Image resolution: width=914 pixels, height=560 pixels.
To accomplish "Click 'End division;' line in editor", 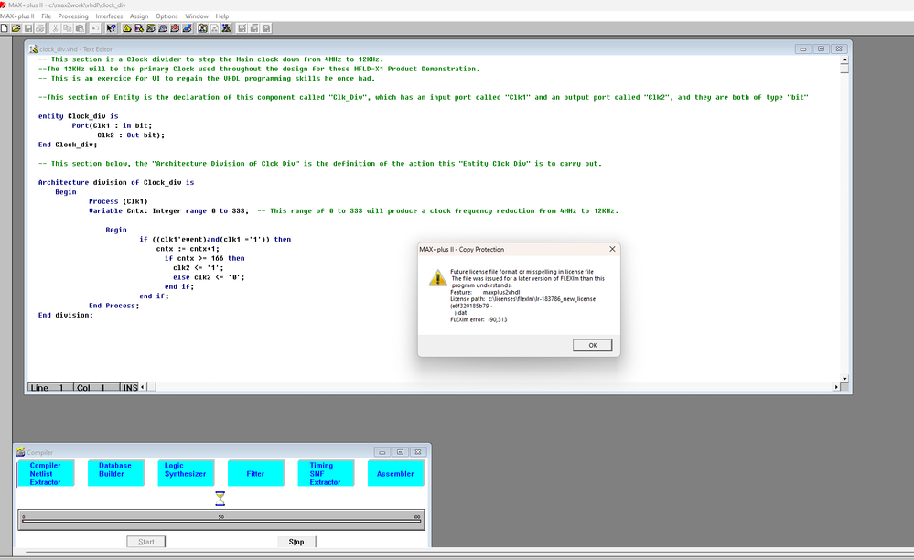I will (x=65, y=315).
